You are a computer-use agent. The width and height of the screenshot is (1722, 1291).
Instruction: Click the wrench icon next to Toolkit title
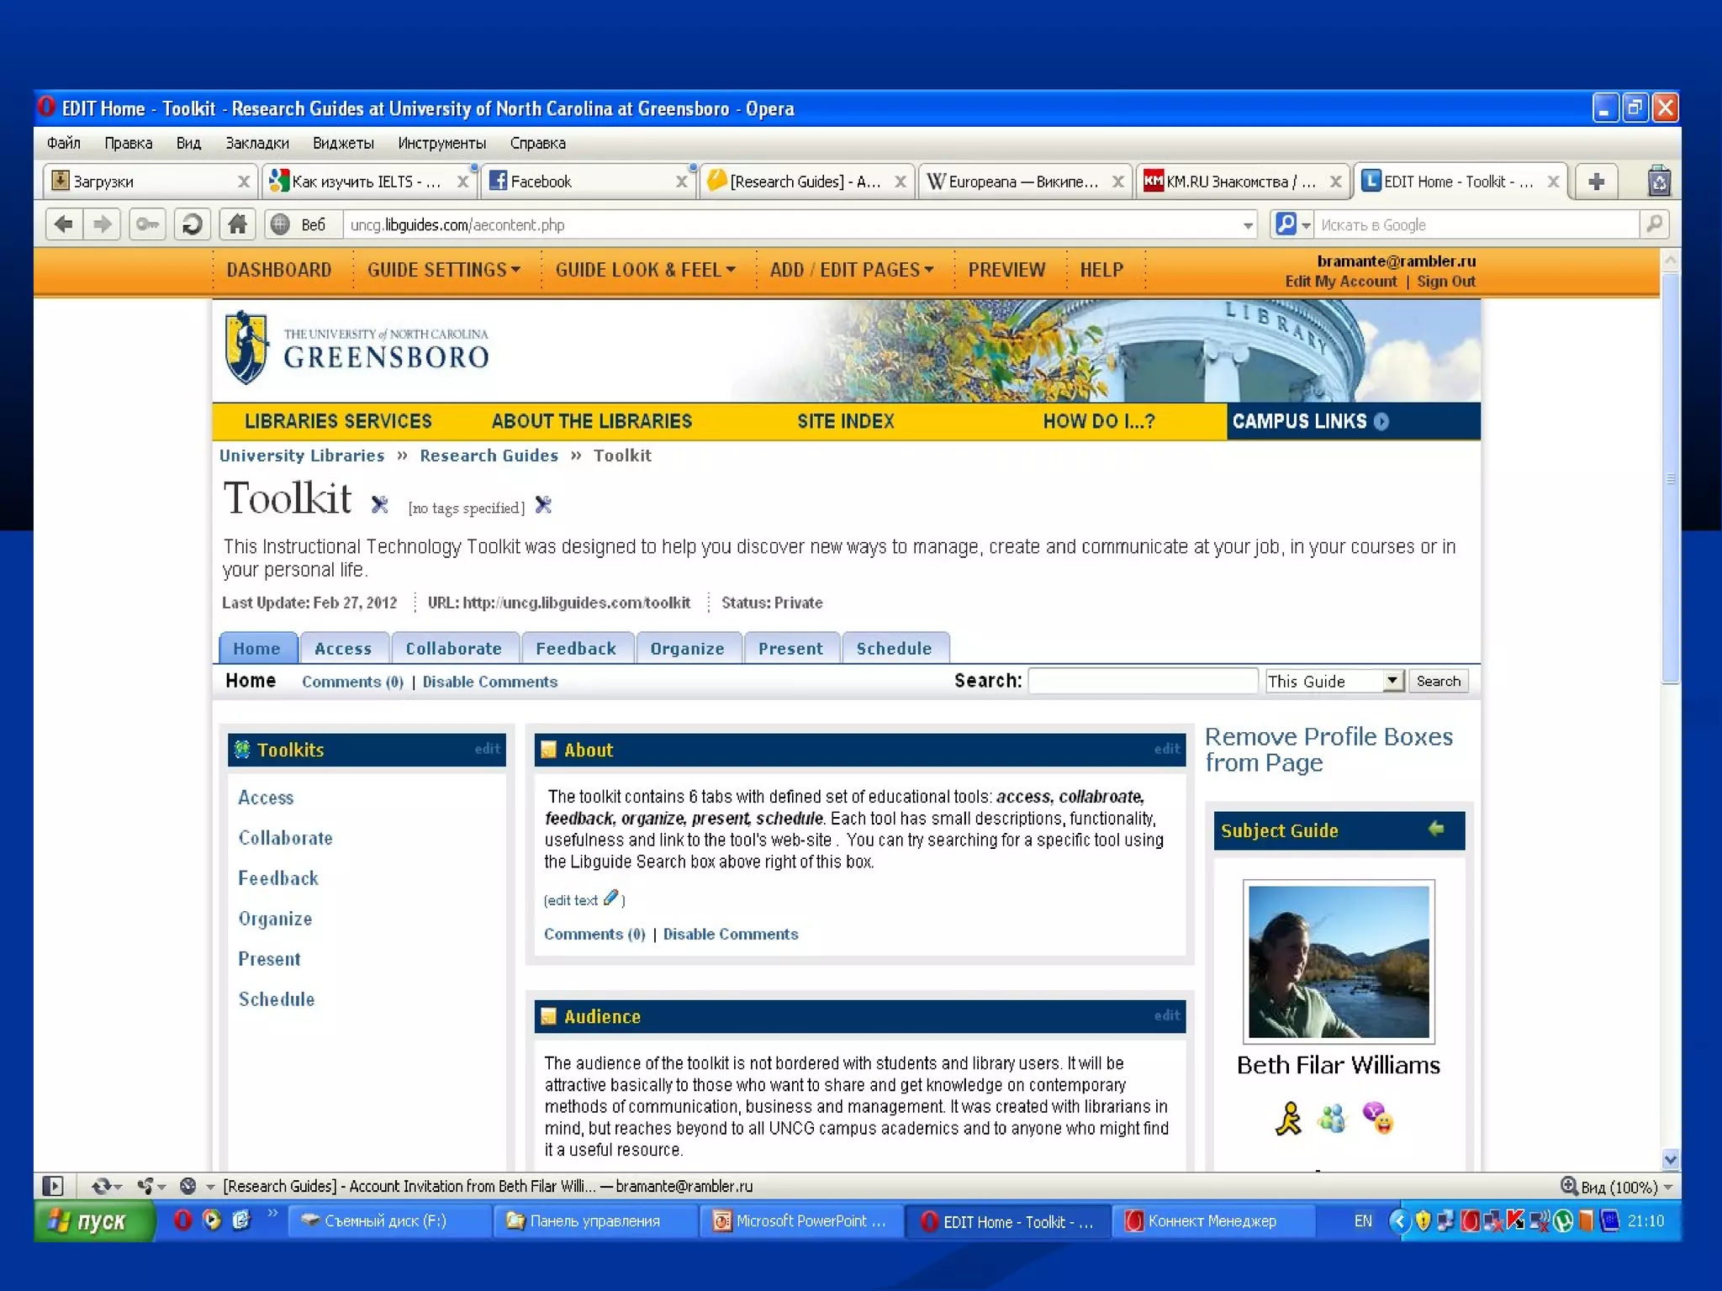click(380, 504)
